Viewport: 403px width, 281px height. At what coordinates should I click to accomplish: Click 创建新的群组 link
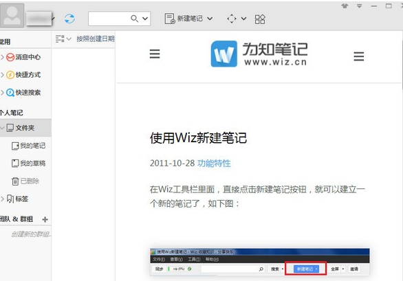click(31, 234)
